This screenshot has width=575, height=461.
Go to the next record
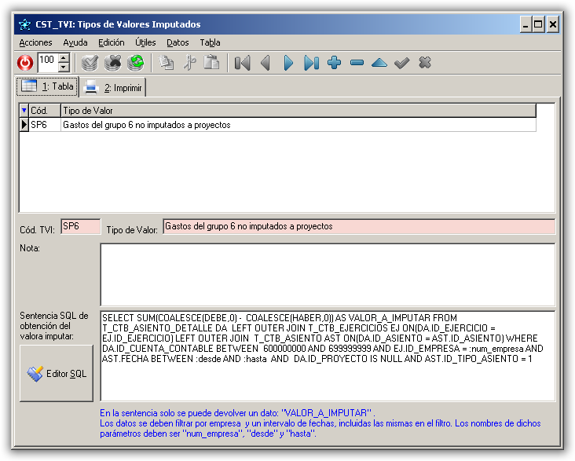[x=288, y=63]
